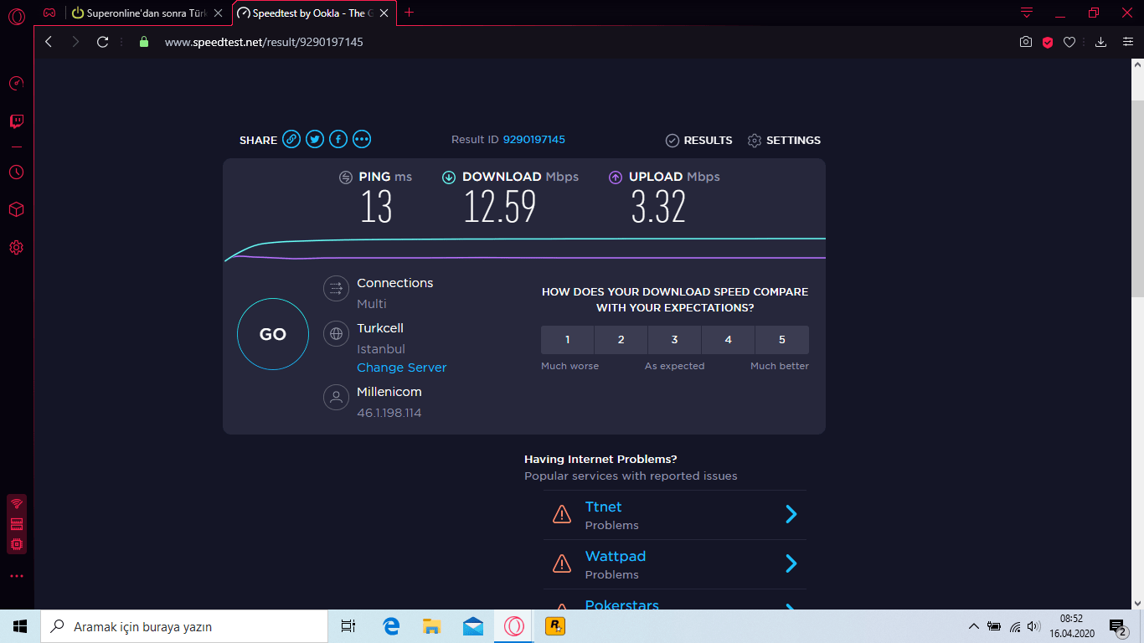Rate download speed 5 Much better
Image resolution: width=1144 pixels, height=643 pixels.
click(x=781, y=340)
